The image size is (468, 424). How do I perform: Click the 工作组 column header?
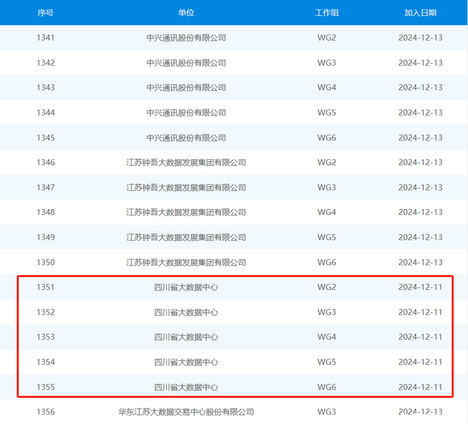pyautogui.click(x=326, y=12)
